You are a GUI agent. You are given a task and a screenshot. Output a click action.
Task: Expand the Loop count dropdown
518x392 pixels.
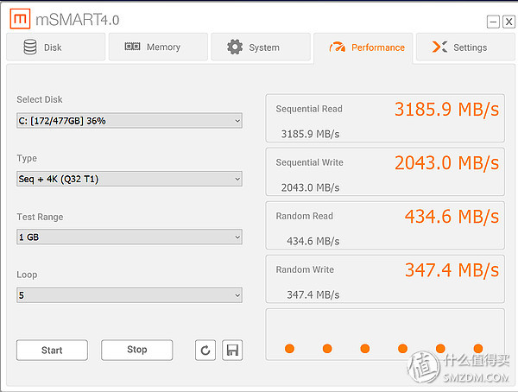click(129, 295)
